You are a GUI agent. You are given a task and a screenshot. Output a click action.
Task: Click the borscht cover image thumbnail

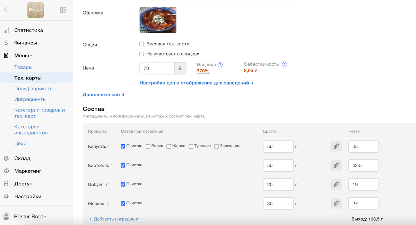[x=158, y=20]
